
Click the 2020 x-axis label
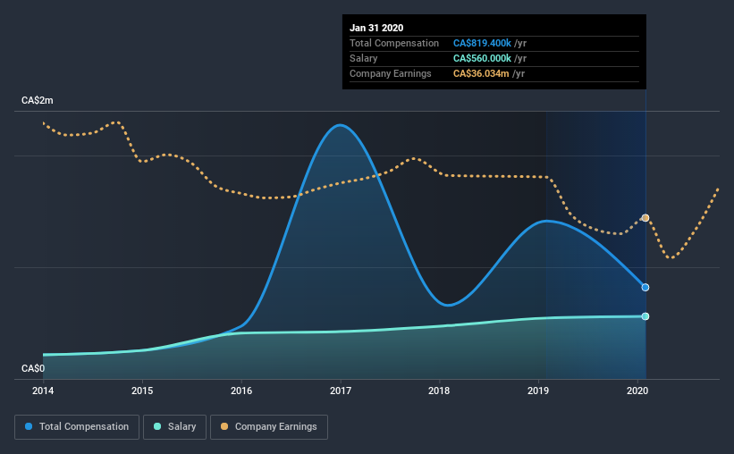637,391
